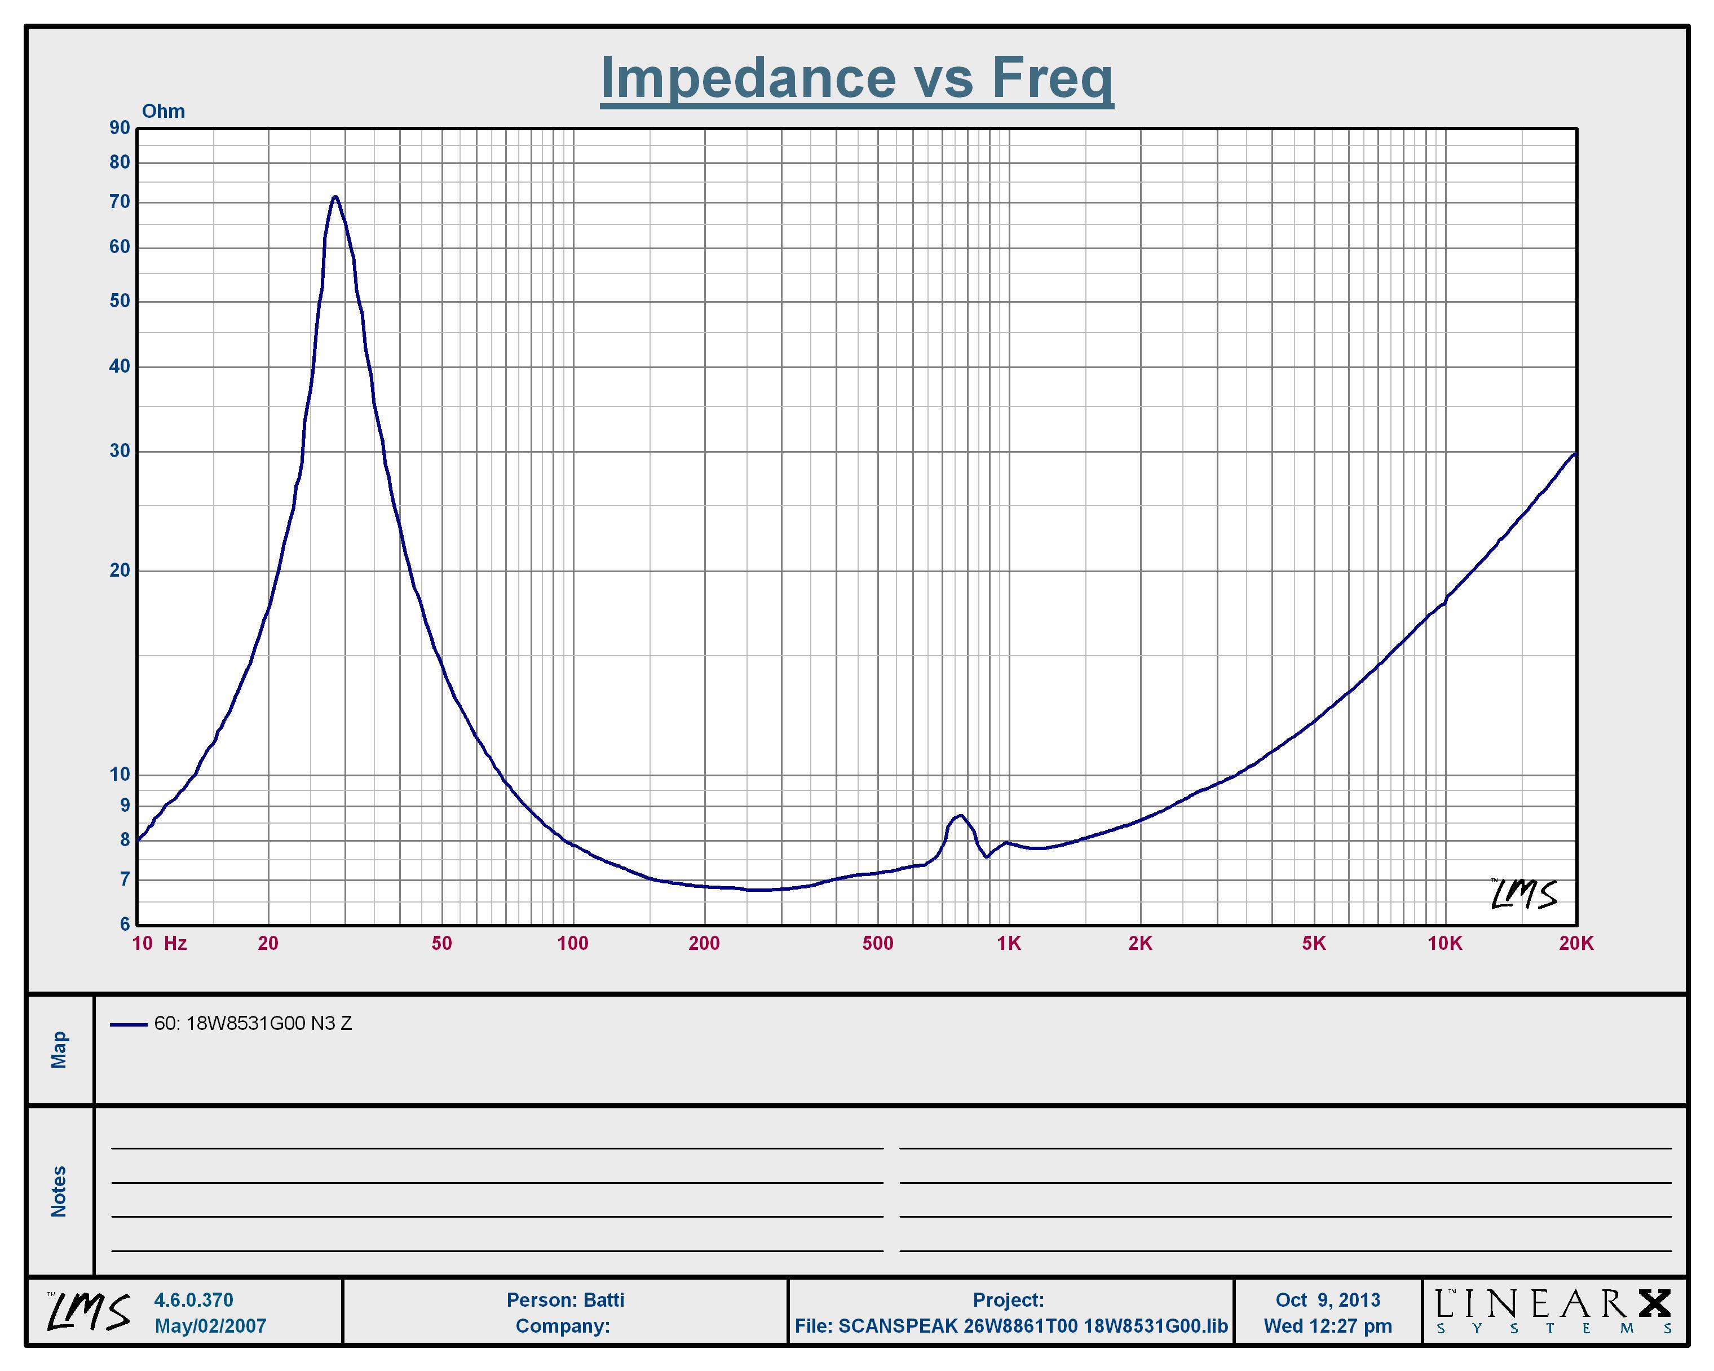Click the version number 4.6.0.370
The width and height of the screenshot is (1714, 1371).
[193, 1299]
